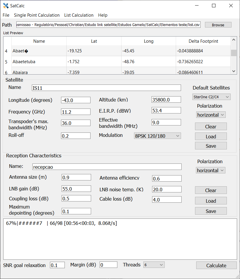The height and width of the screenshot is (279, 240).
Task: Click the list preview scroll up arrow
Action: pyautogui.click(x=234, y=40)
